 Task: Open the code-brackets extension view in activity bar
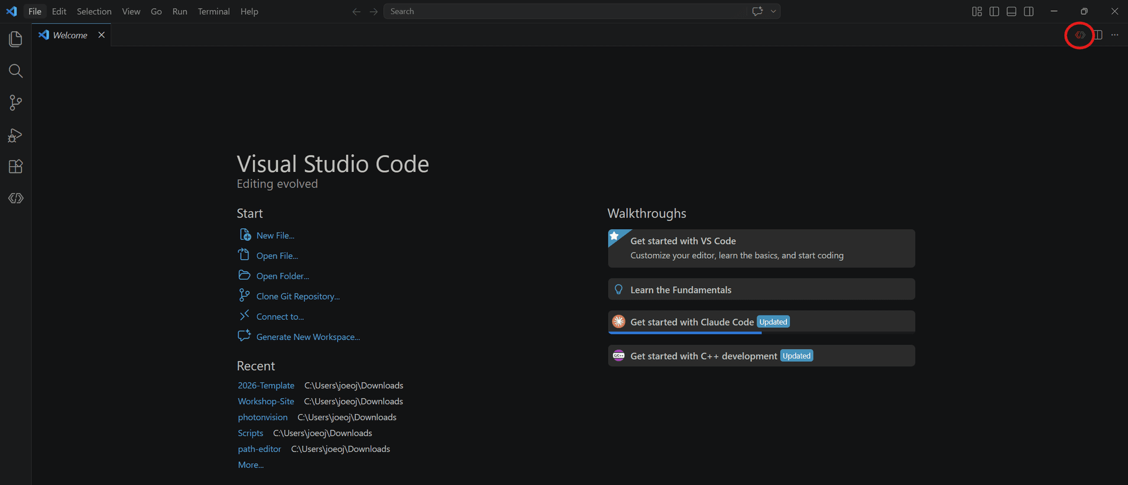click(15, 198)
